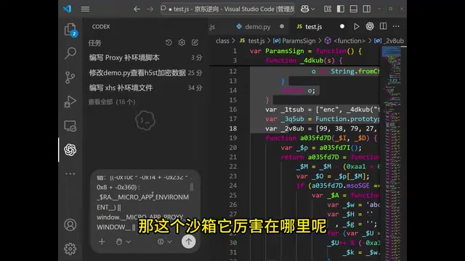
Task: Close test.js via unsaved dot
Action: click(x=342, y=26)
